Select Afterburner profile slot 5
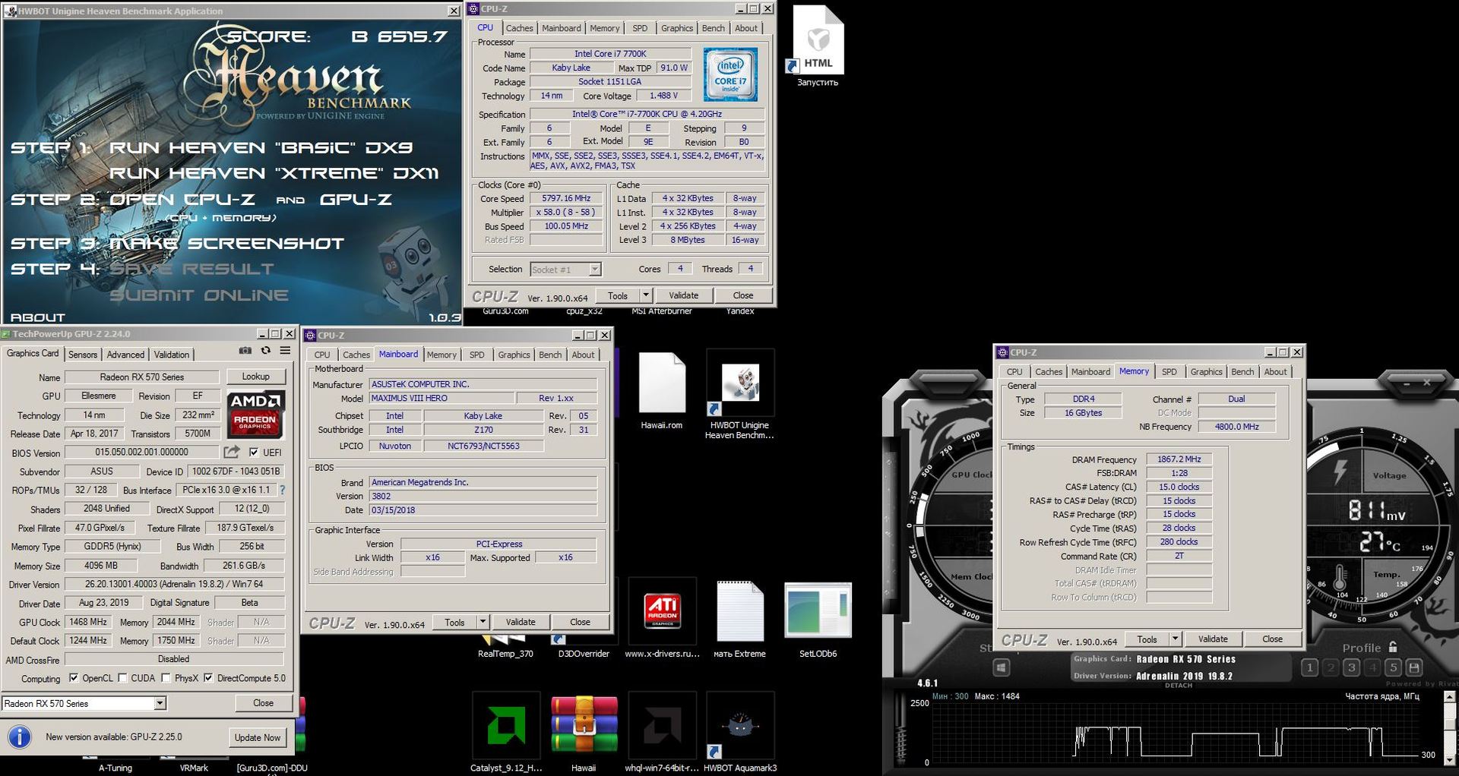This screenshot has width=1459, height=776. (1393, 667)
